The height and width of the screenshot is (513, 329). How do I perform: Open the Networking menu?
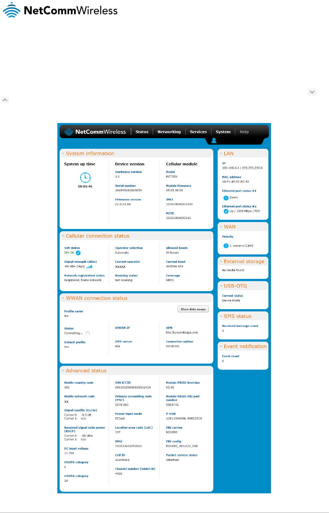click(x=169, y=132)
